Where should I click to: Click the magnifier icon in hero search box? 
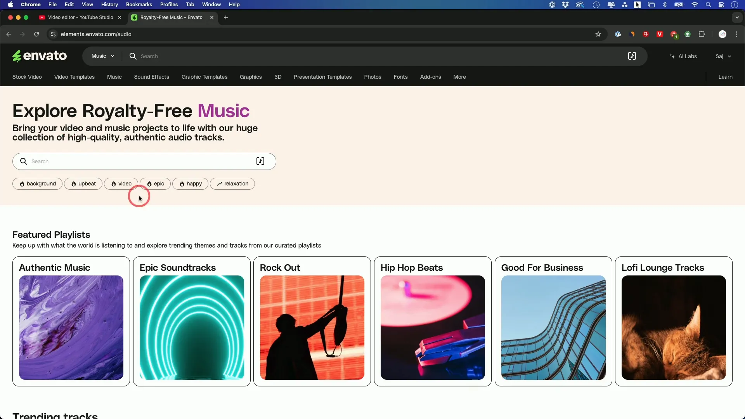(x=24, y=161)
